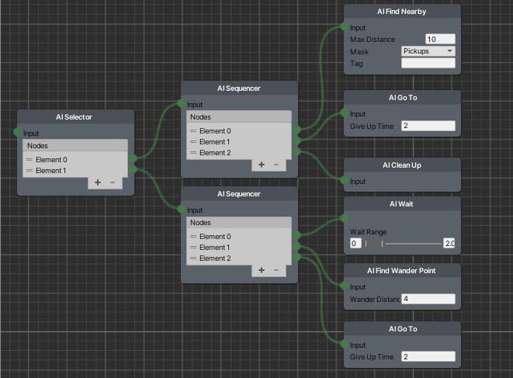The width and height of the screenshot is (513, 378).
Task: Click the lower AI Go To Input port
Action: [x=344, y=344]
